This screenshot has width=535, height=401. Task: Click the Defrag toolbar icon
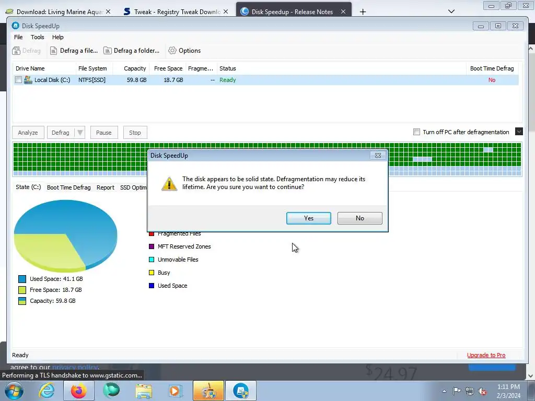(16, 51)
